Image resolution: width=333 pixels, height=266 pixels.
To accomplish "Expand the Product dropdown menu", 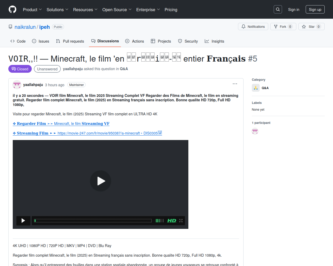I will [32, 10].
